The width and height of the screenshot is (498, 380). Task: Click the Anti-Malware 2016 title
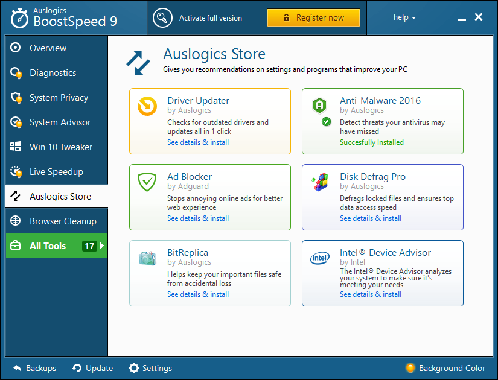(380, 101)
